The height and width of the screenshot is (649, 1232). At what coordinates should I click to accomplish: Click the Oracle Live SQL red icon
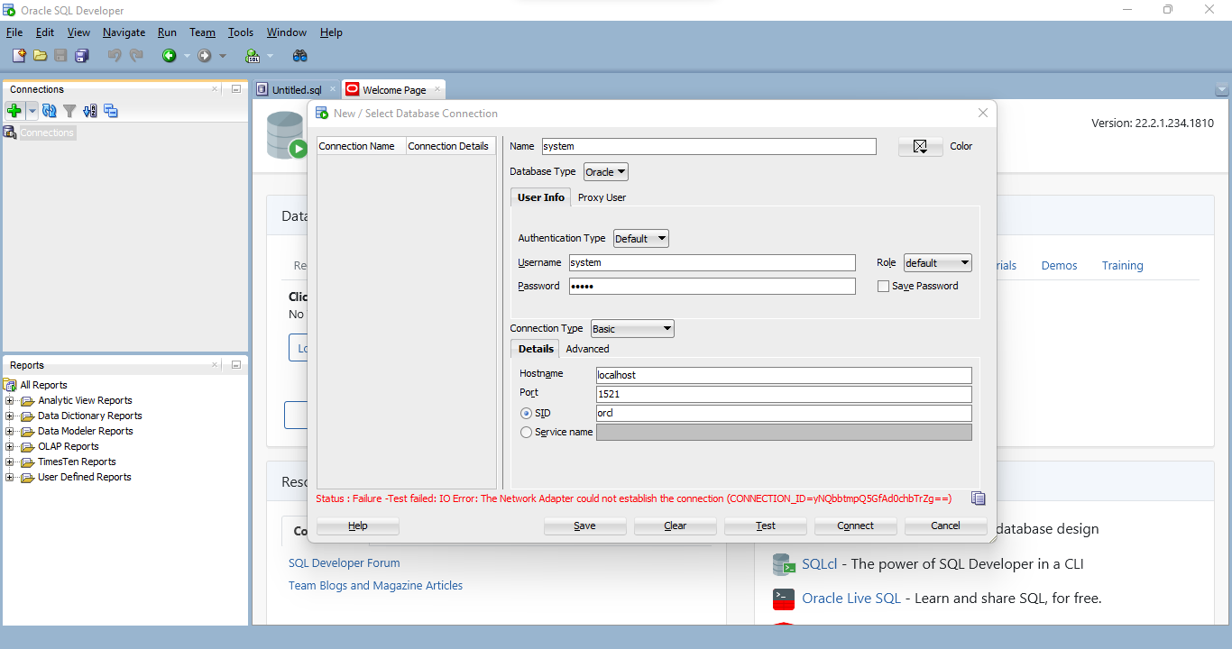(784, 599)
